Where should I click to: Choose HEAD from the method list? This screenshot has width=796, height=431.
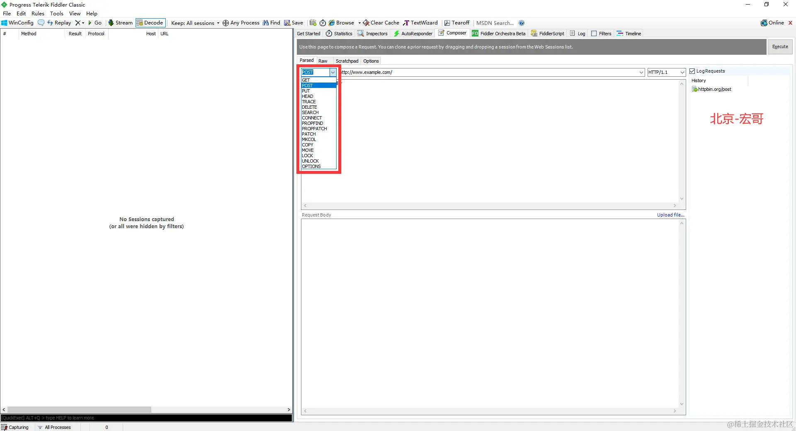point(319,96)
